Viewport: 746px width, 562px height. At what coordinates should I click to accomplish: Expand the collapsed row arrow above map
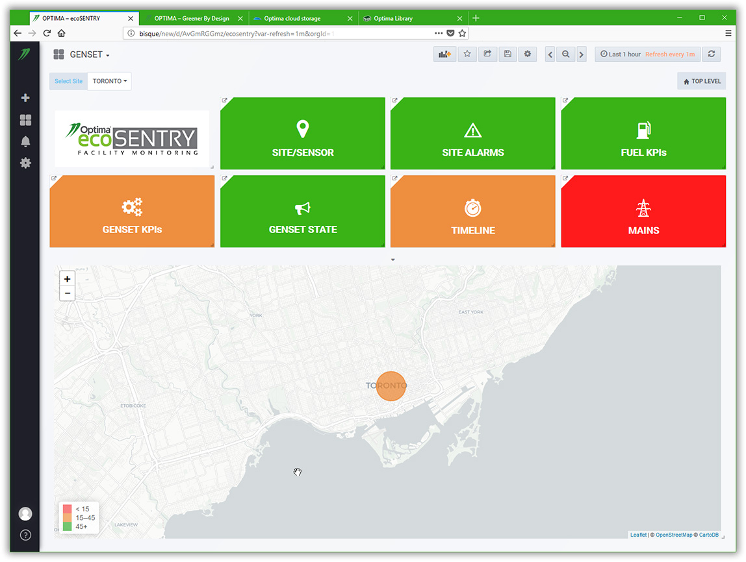(393, 260)
